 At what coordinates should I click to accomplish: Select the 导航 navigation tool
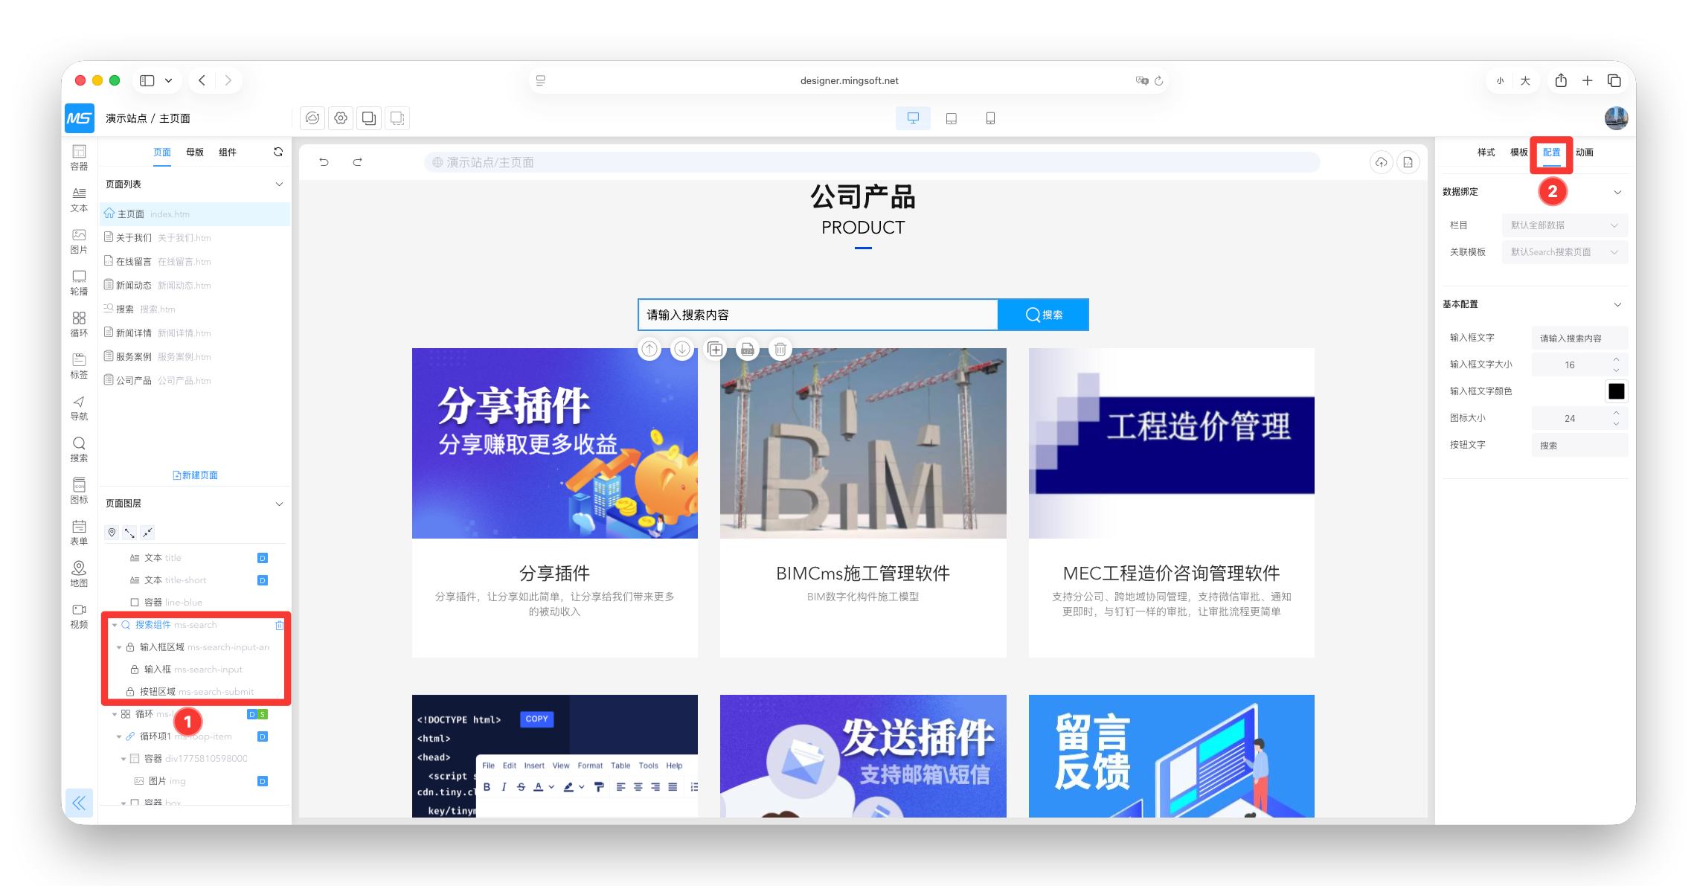point(79,408)
